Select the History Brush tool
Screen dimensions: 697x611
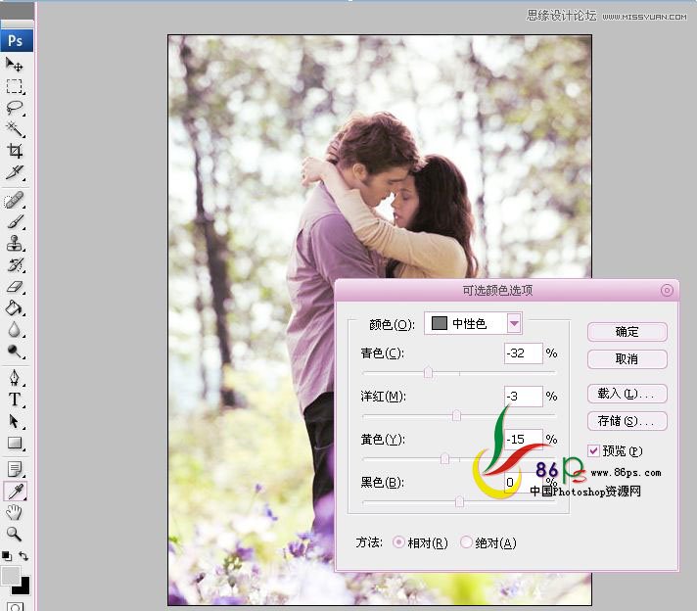coord(15,264)
